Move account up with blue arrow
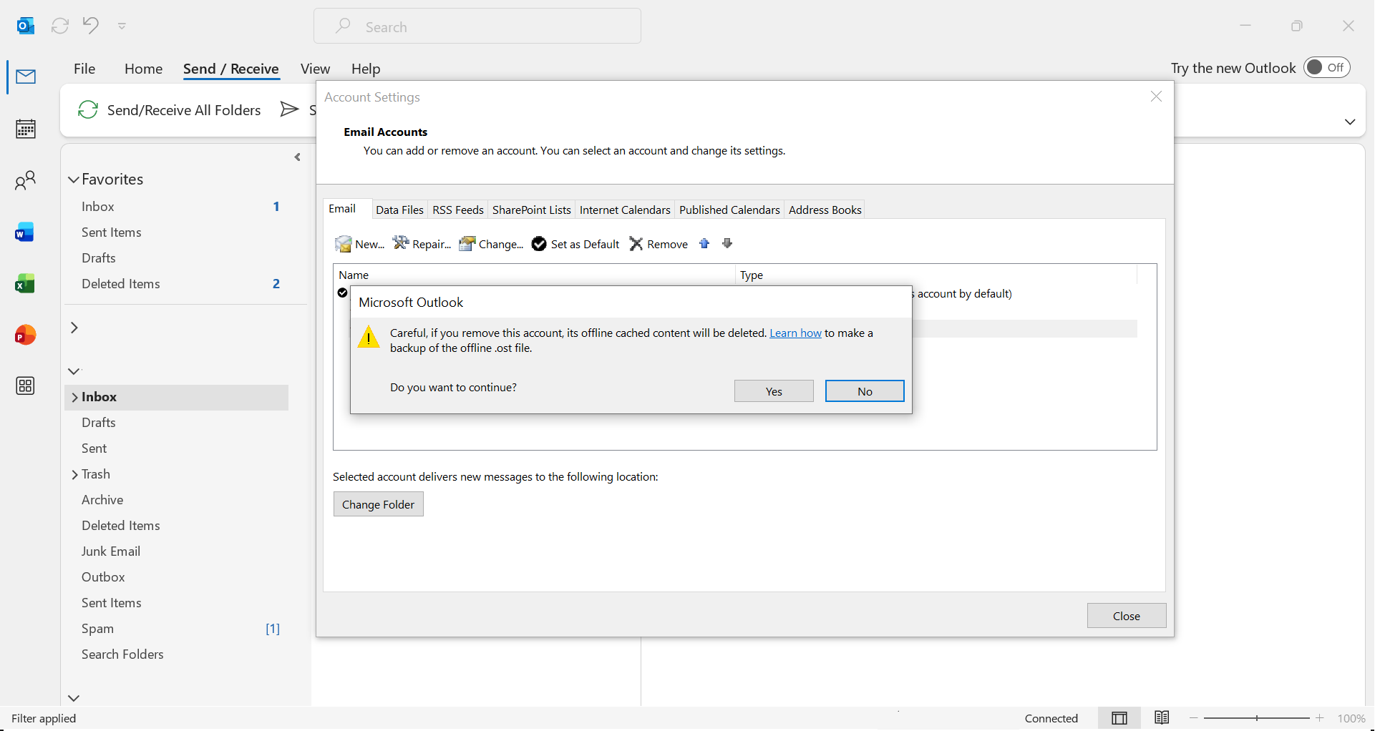1375x731 pixels. [704, 244]
